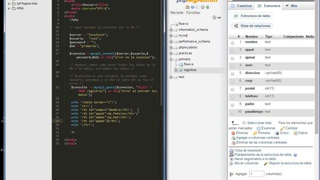Viewport: 320px width, 180px height.
Task: Click the Mejorar la estructura de tabla link
Action: [290, 163]
